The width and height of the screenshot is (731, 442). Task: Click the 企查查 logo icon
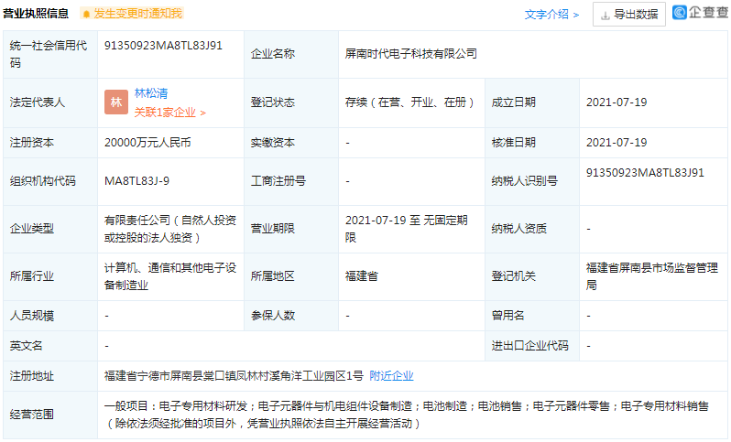681,13
